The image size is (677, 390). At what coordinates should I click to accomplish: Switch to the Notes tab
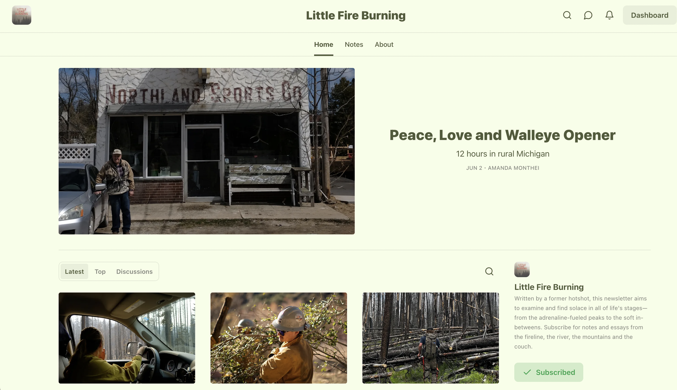coord(354,44)
